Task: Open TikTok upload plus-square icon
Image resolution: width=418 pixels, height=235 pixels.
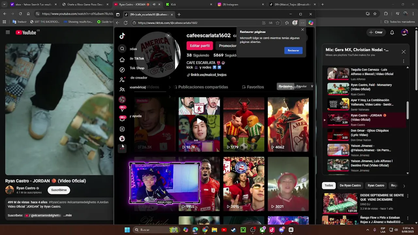Action: pos(122,129)
